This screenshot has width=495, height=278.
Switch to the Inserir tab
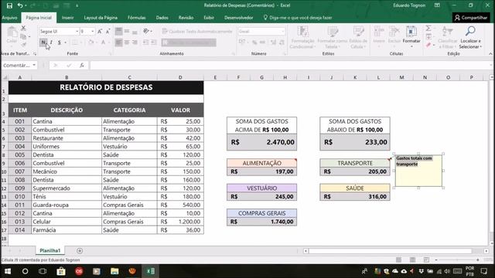click(x=67, y=18)
